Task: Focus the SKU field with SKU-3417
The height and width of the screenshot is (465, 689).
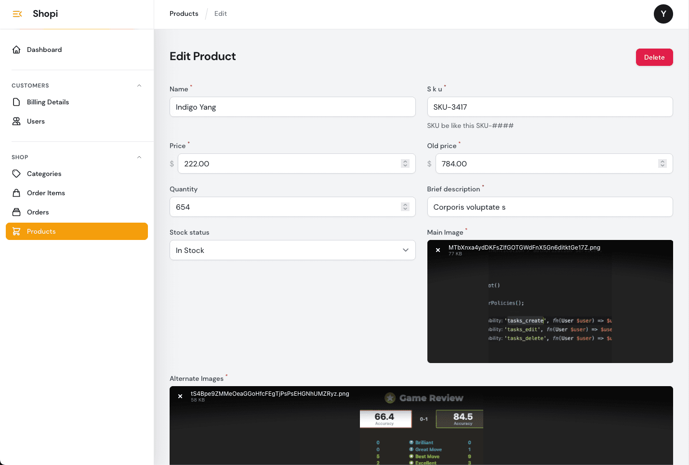Action: (x=550, y=107)
